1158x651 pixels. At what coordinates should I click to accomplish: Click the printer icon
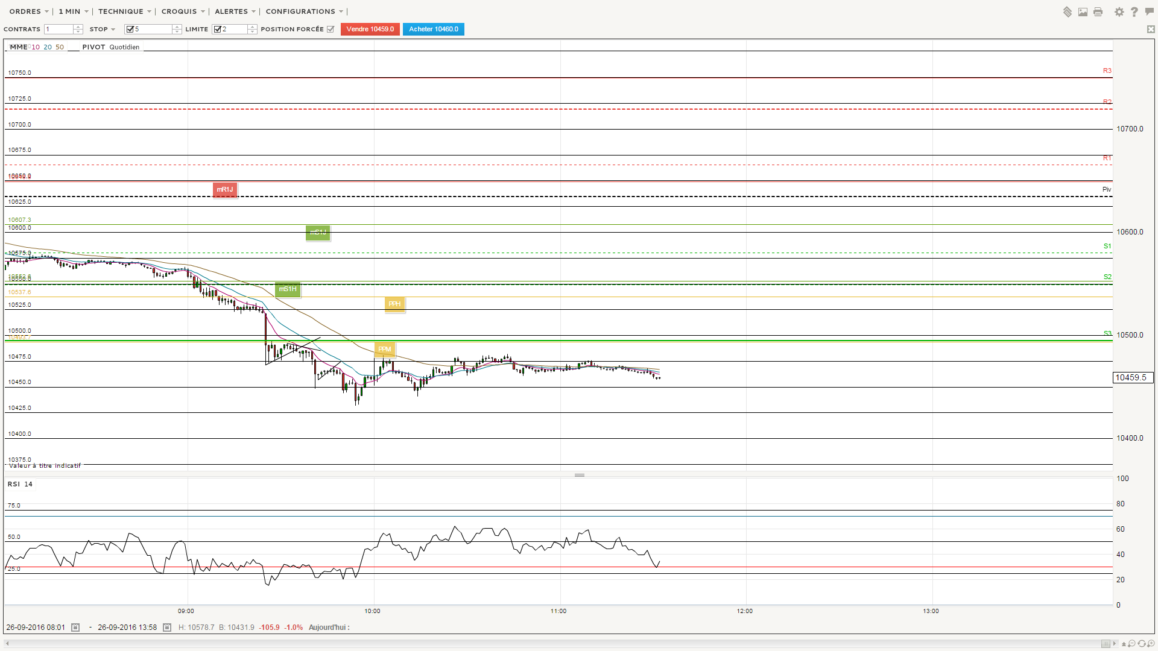point(1098,12)
